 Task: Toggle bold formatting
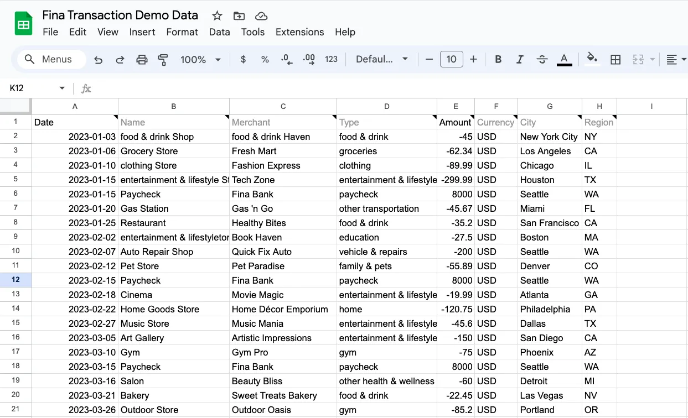pyautogui.click(x=498, y=59)
